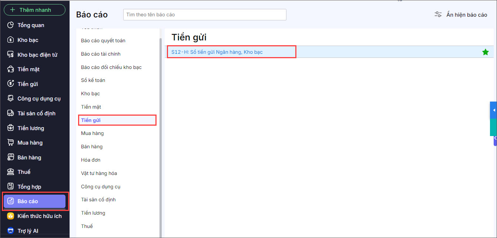Expand the purple chevron side tab
The height and width of the screenshot is (238, 497).
click(495, 138)
